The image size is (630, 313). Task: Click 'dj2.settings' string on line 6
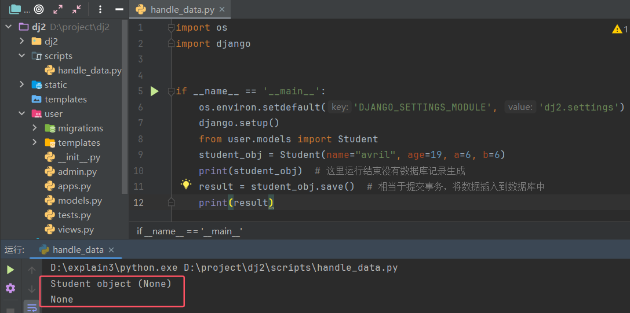tap(578, 107)
